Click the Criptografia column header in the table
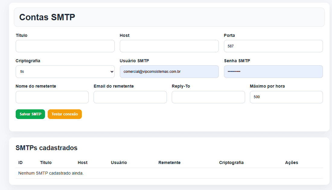Screen dimensions: 332x190 [x=231, y=163]
